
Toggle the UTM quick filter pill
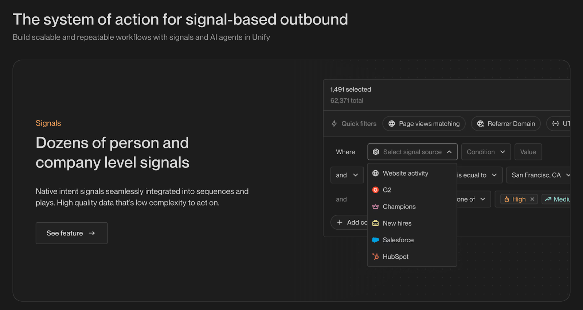564,124
